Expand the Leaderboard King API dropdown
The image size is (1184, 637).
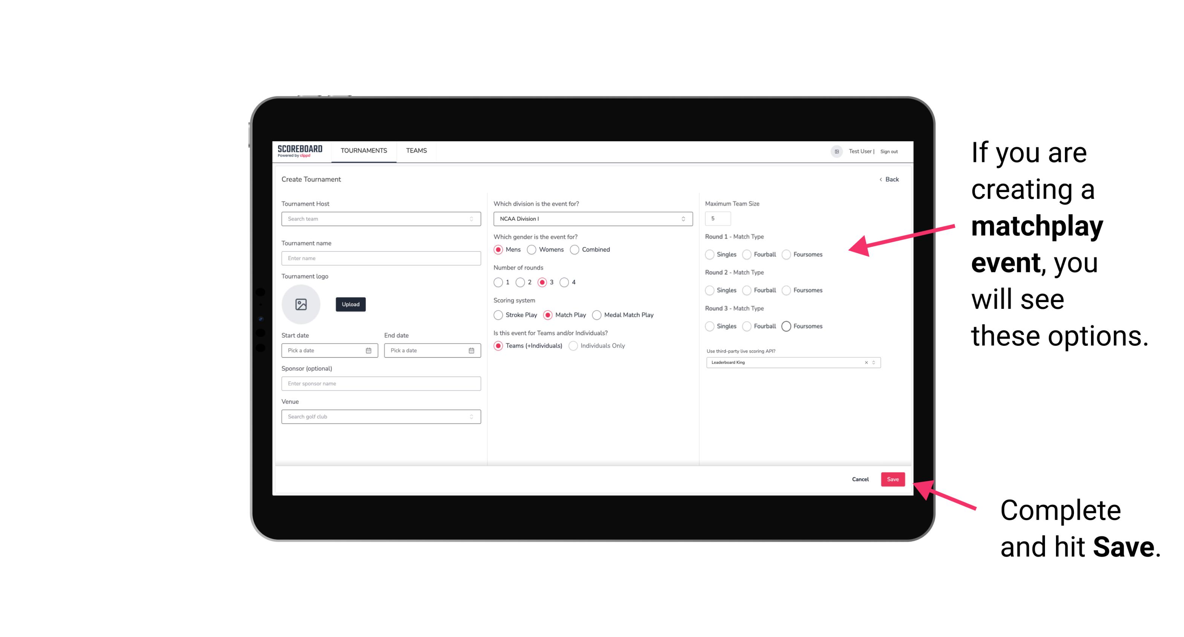[x=873, y=362]
